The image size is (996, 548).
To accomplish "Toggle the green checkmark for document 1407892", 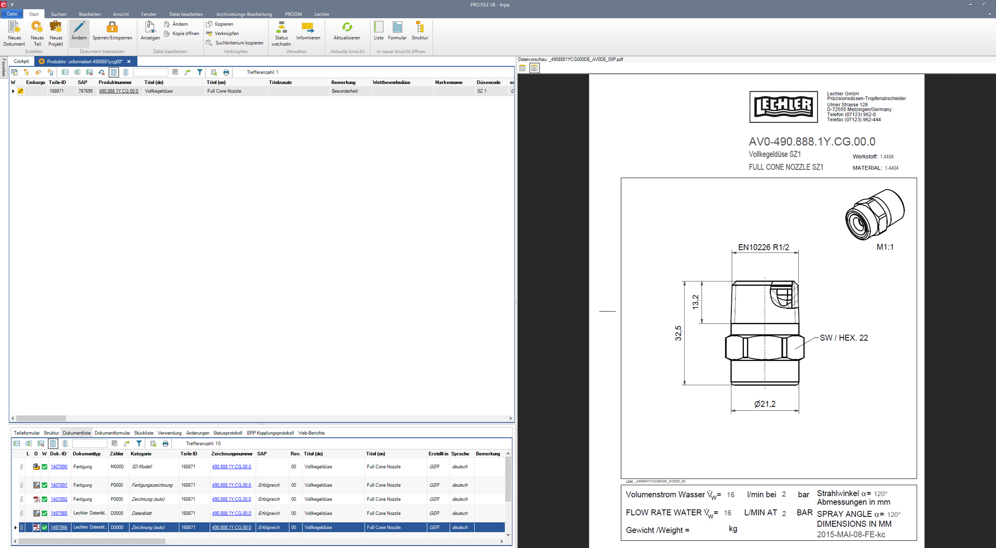I will (45, 500).
